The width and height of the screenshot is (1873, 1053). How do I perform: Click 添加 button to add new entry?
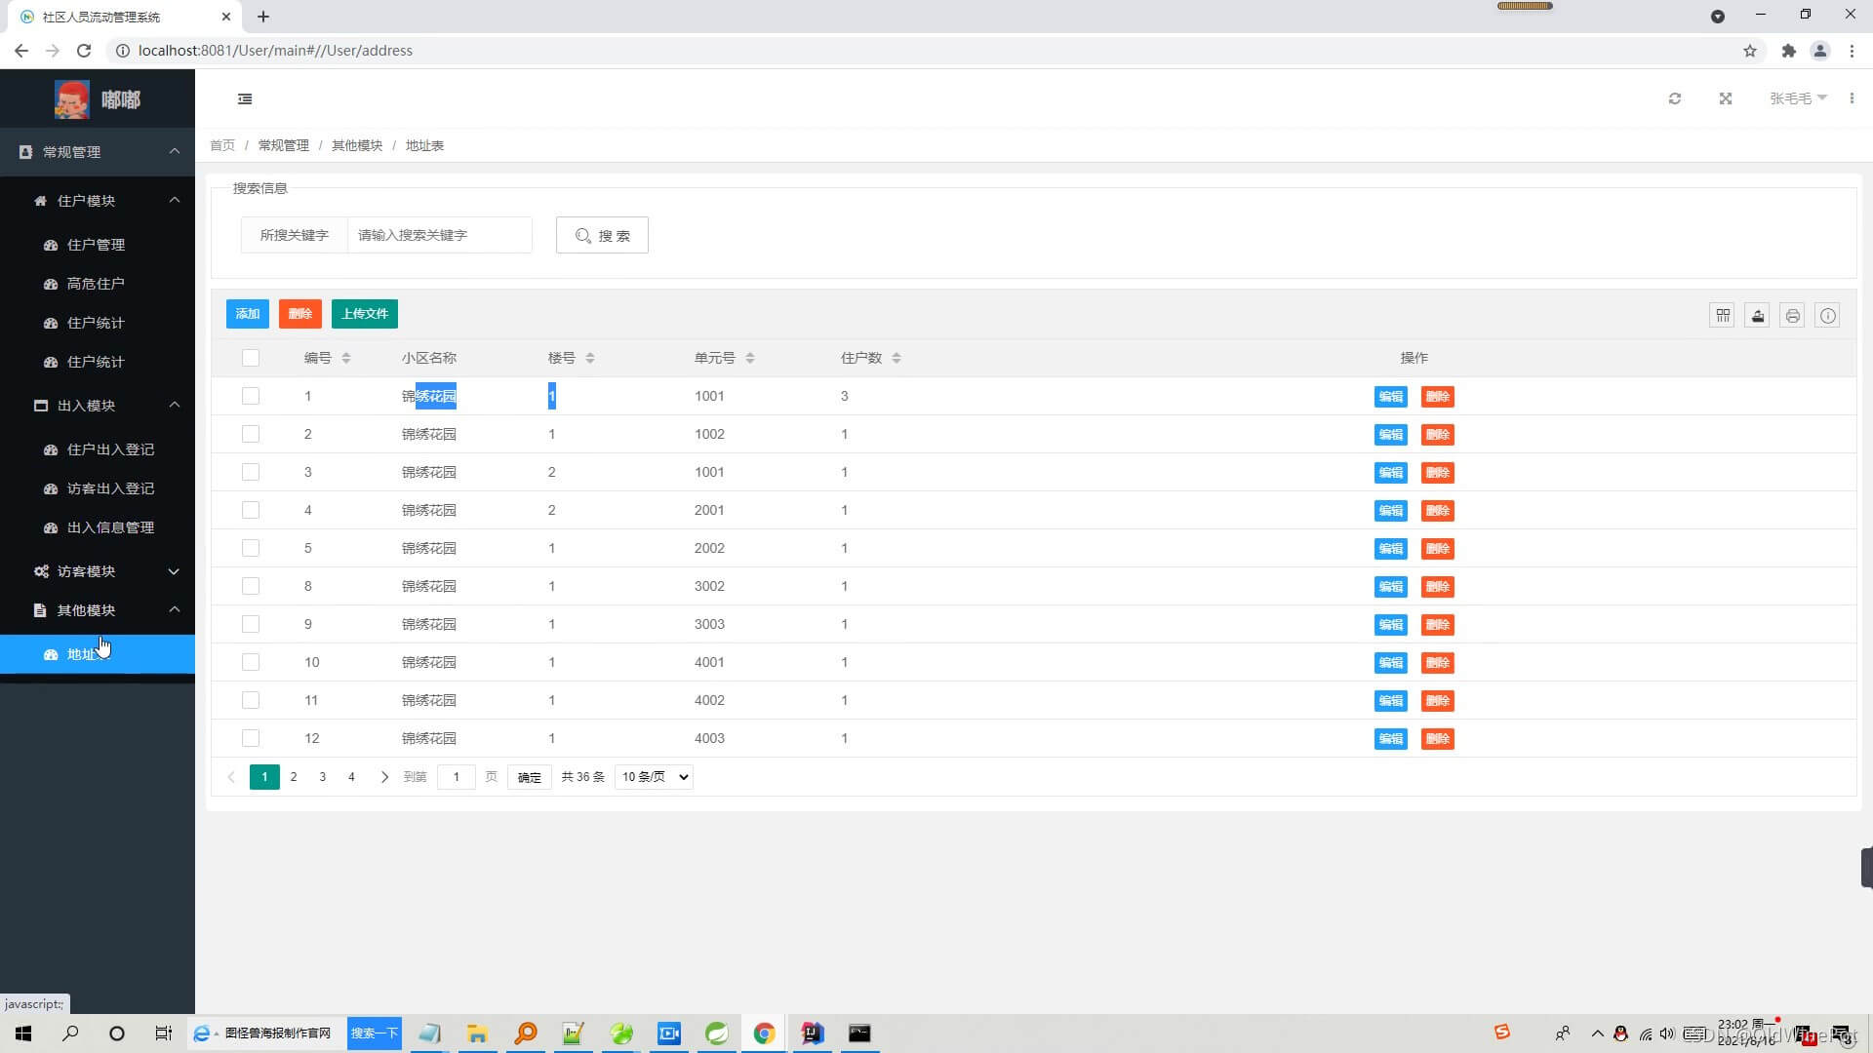click(x=247, y=314)
